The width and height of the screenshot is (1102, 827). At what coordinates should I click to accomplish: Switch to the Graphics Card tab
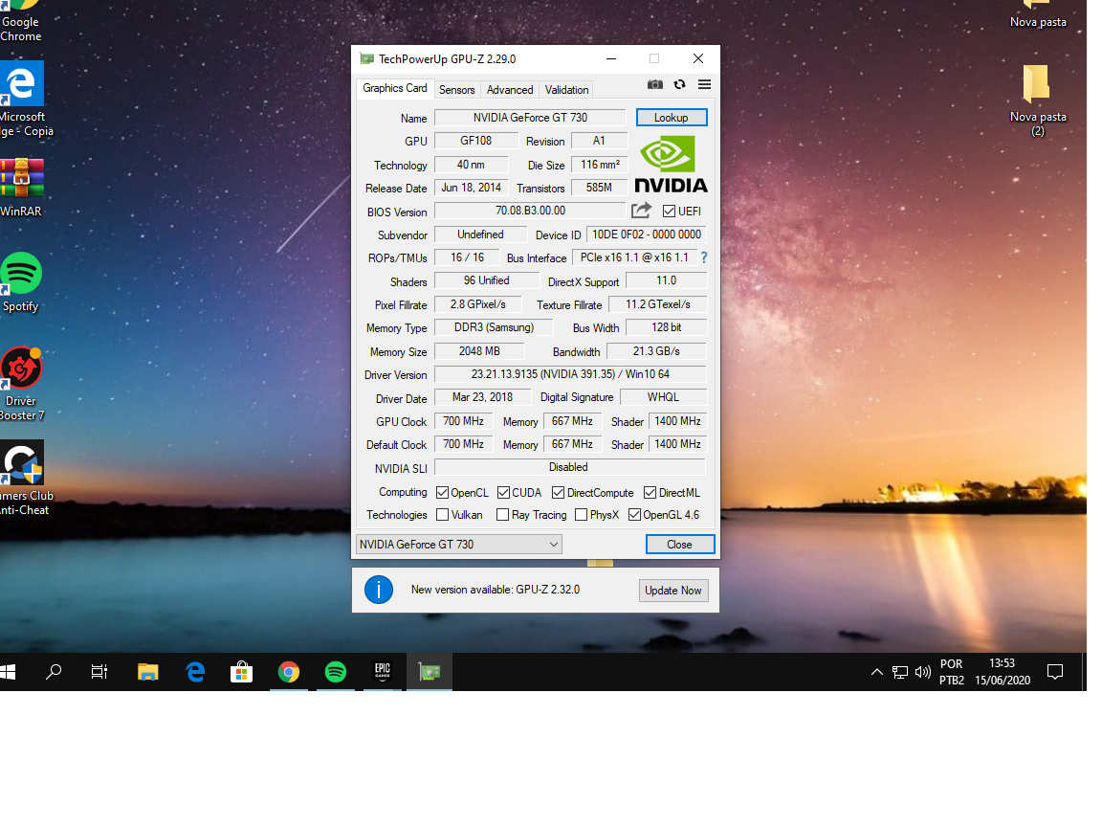pos(395,89)
